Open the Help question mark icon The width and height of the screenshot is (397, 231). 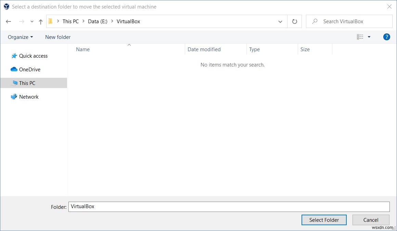(x=386, y=37)
